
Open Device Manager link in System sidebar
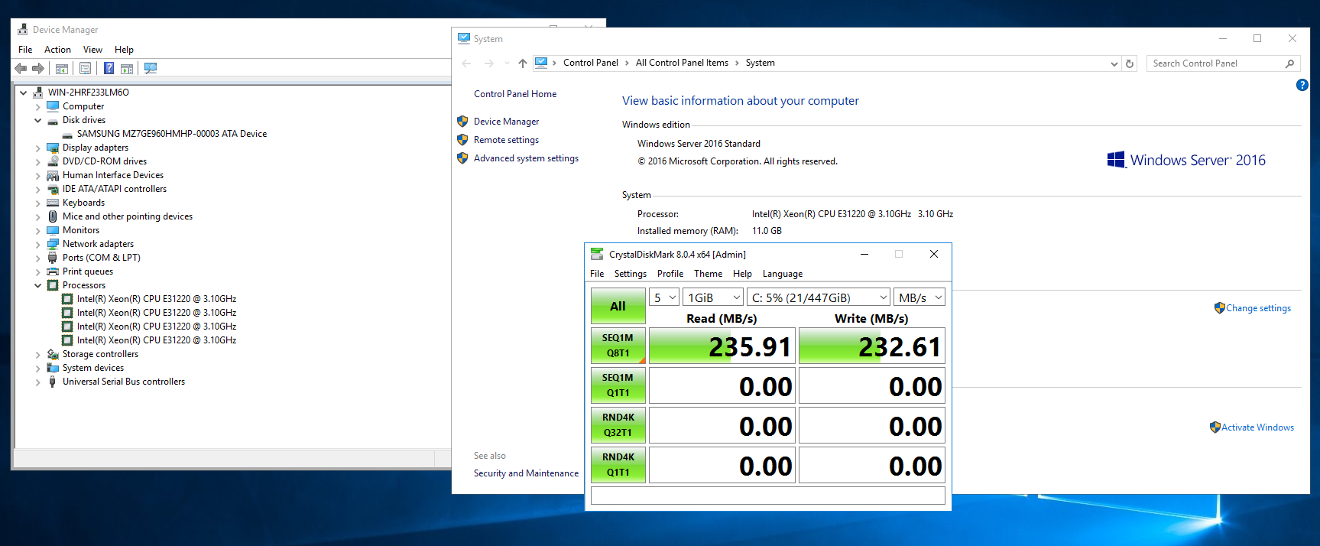506,122
